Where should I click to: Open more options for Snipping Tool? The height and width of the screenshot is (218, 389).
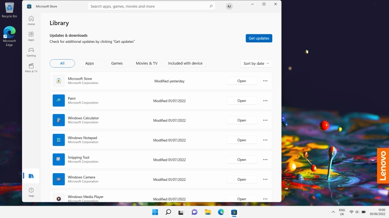(265, 160)
